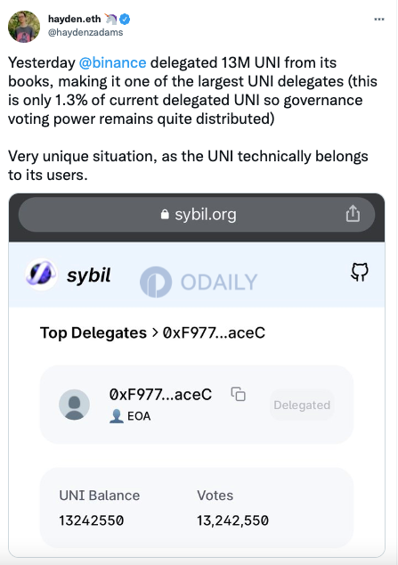This screenshot has height=565, width=398.
Task: Click 0xF977...aceC breadcrumb address
Action: tap(214, 332)
